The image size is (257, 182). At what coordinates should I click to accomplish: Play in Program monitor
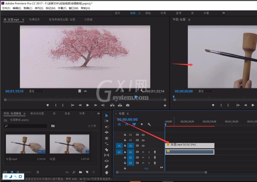point(253,105)
